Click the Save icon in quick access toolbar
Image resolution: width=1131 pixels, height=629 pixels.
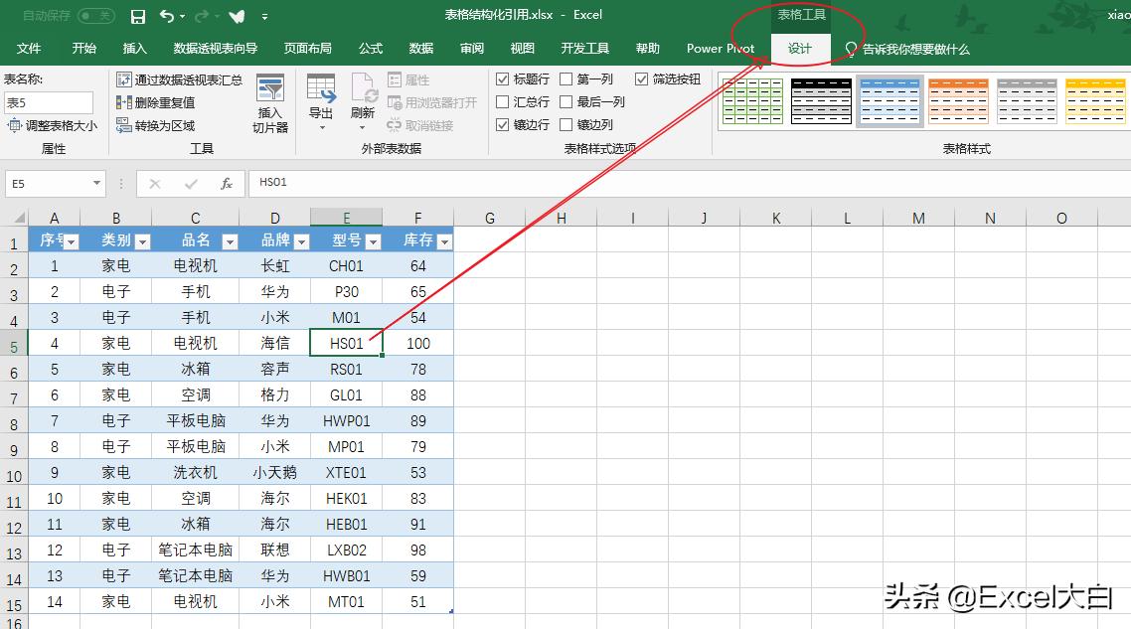coord(138,15)
